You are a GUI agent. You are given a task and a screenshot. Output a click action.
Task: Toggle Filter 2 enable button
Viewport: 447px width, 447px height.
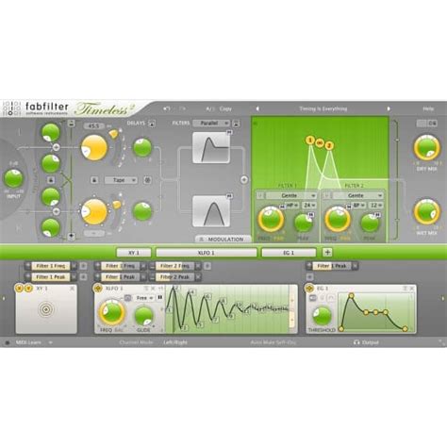[326, 195]
